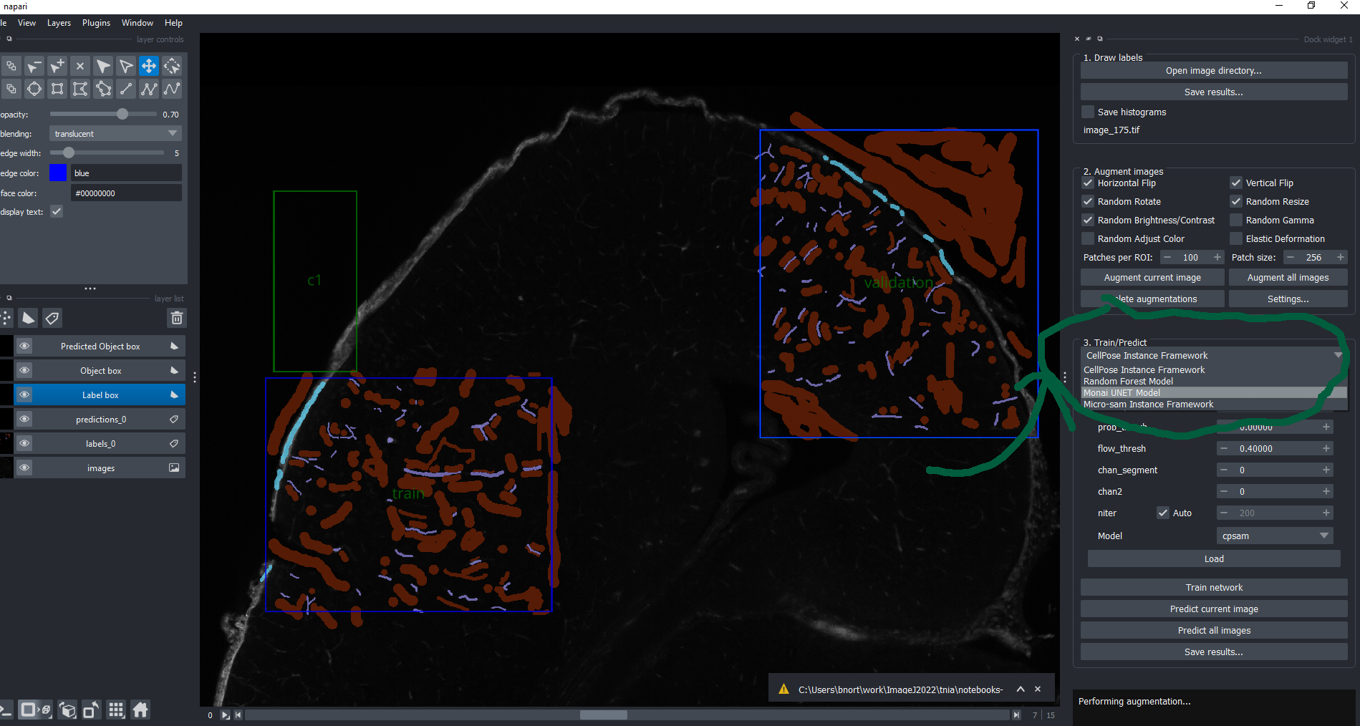
Task: Select the add rectangle shape tool
Action: click(57, 89)
